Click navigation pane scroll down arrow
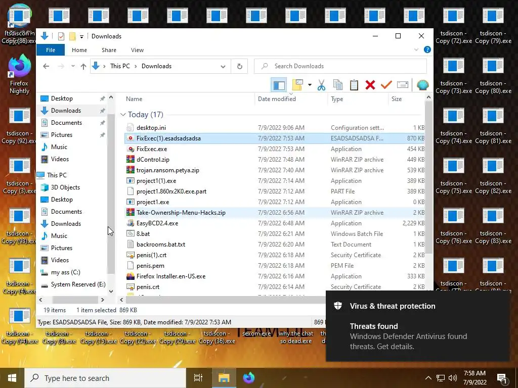518x388 pixels. pyautogui.click(x=111, y=292)
